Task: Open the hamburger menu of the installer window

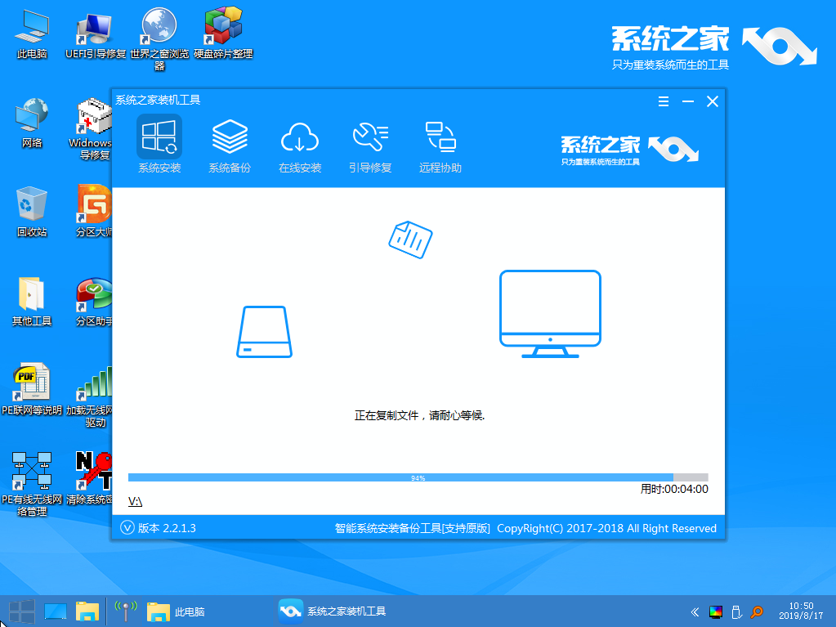Action: 663,101
